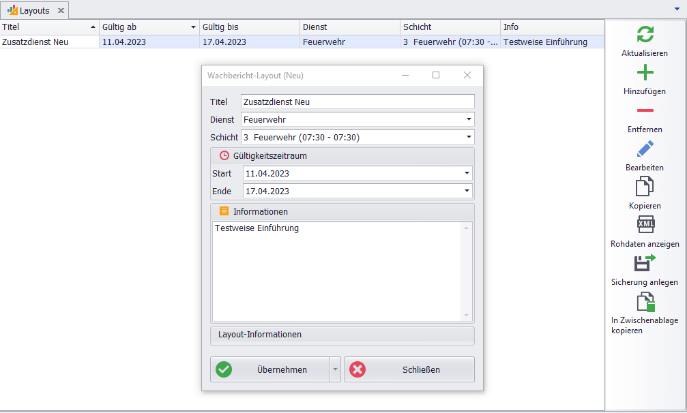Sort the table by Titel column header
This screenshot has height=413, width=687.
pyautogui.click(x=48, y=27)
